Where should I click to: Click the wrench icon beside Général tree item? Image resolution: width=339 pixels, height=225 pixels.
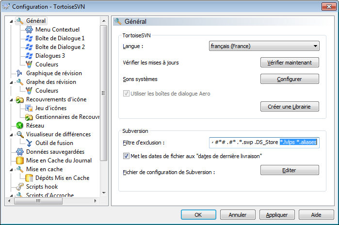point(20,21)
